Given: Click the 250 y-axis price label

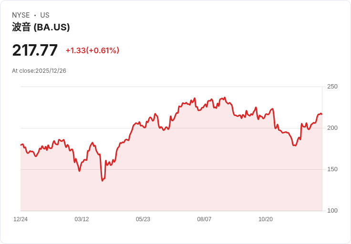Looking at the screenshot, I should point(332,87).
